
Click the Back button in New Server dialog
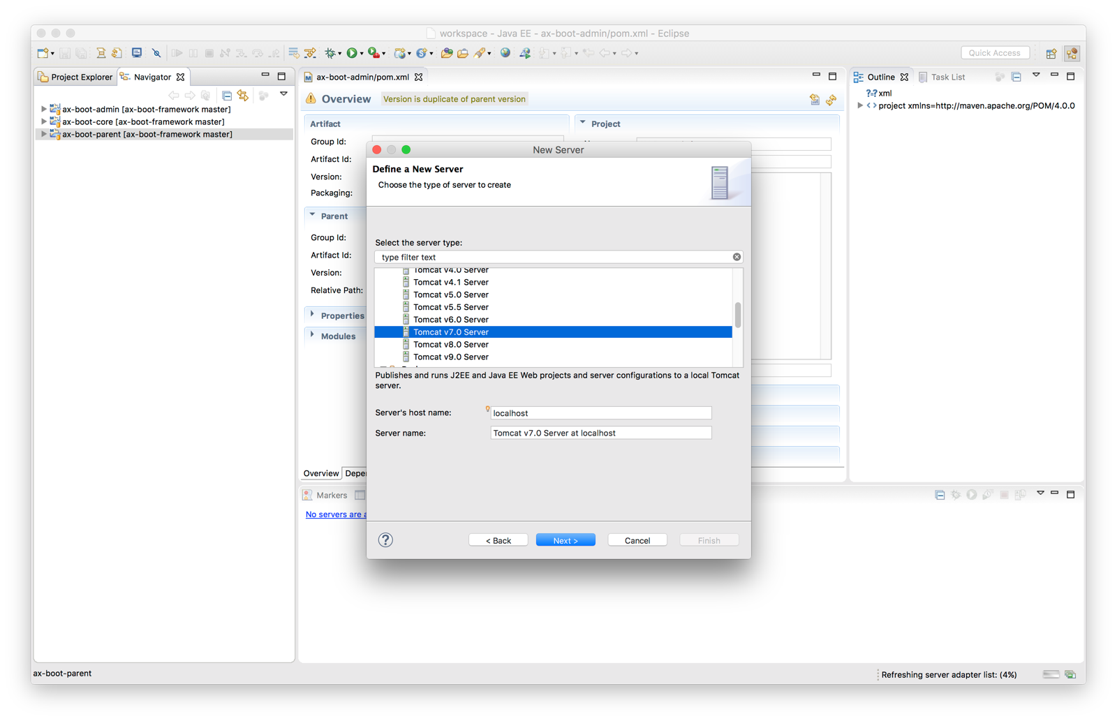[498, 540]
